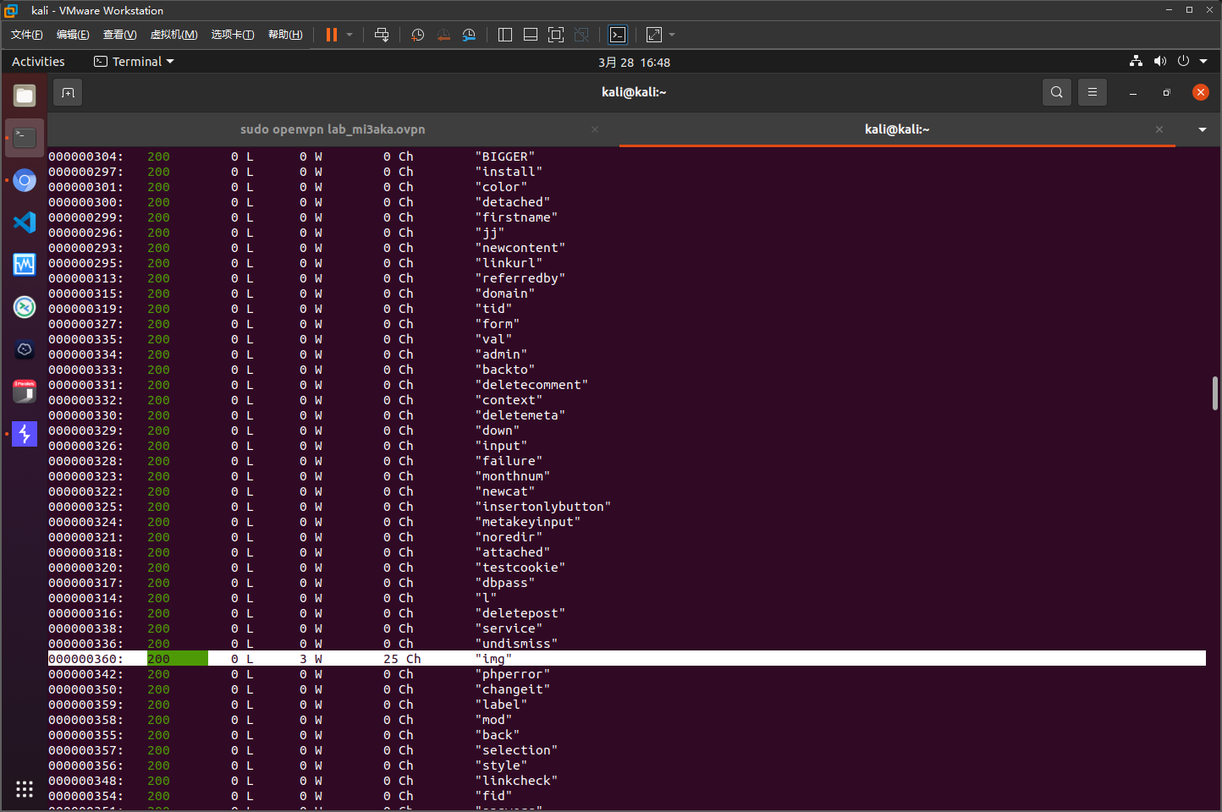
Task: Click request ID 000000304:
Action: pos(85,156)
